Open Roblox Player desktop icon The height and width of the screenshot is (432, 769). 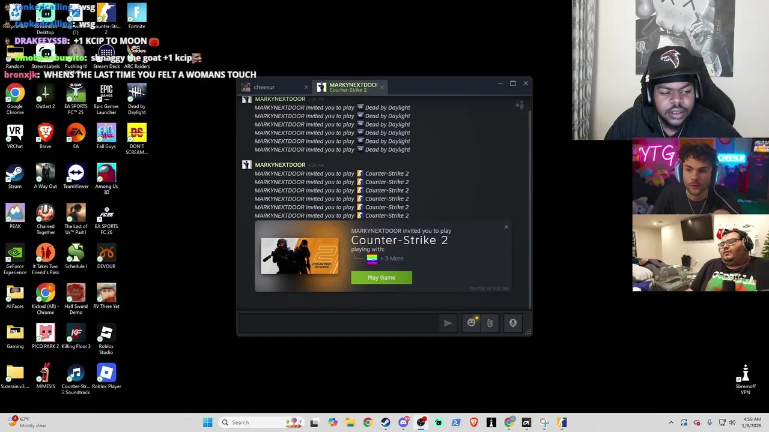pyautogui.click(x=106, y=377)
